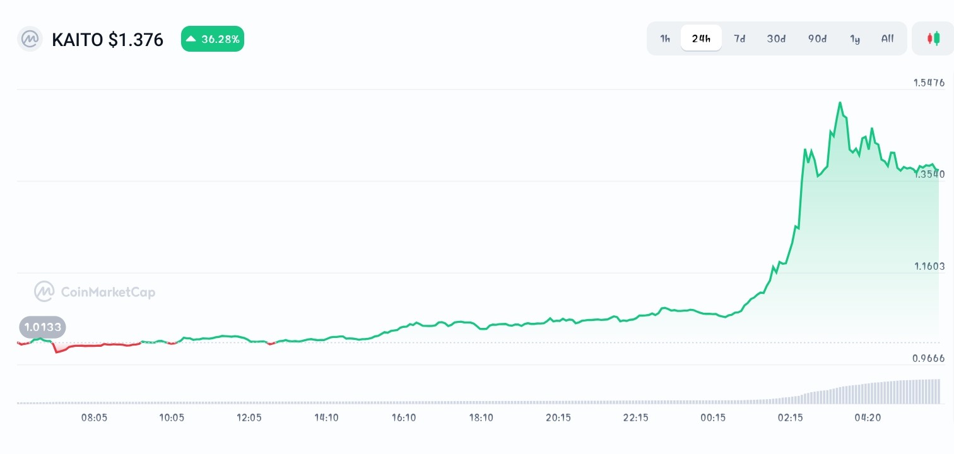Image resolution: width=954 pixels, height=454 pixels.
Task: Click the KAITO coin logo icon
Action: coord(30,39)
